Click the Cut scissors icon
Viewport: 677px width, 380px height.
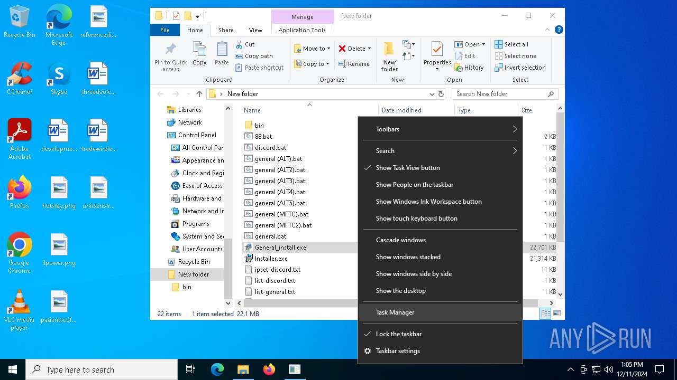(x=239, y=44)
